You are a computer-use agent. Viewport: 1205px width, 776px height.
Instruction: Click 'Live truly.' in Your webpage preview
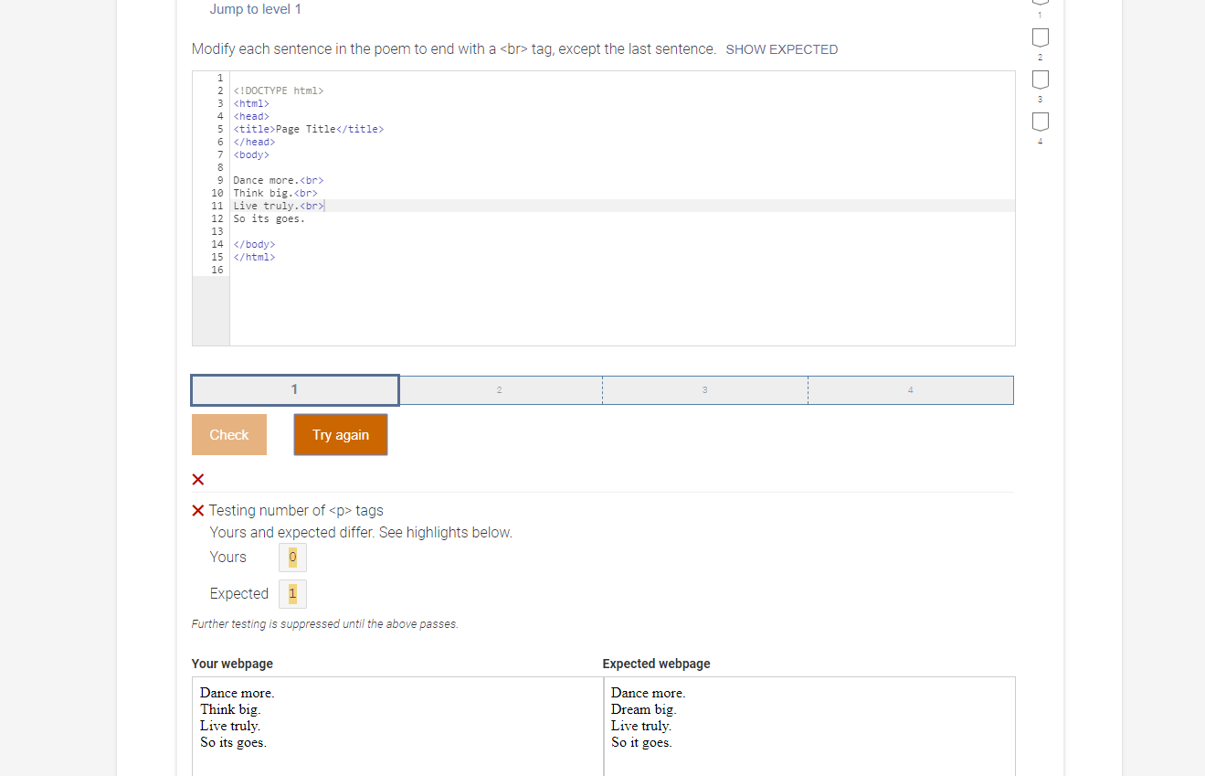click(230, 726)
